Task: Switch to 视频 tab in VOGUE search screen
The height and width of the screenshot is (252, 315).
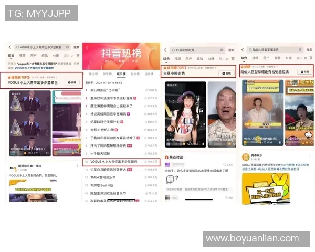Action: pos(22,56)
